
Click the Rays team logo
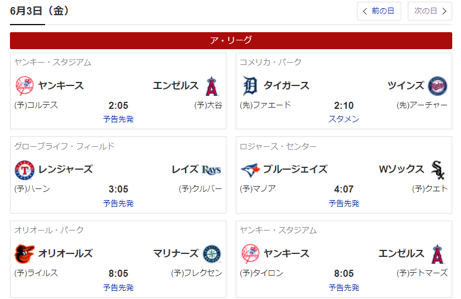(211, 170)
